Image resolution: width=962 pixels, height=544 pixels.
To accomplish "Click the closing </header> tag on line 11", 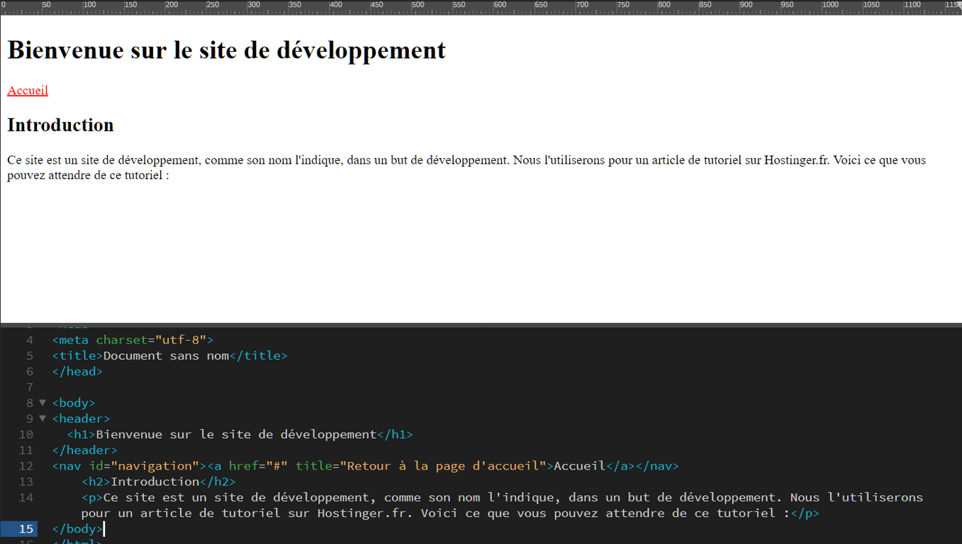I will click(84, 449).
